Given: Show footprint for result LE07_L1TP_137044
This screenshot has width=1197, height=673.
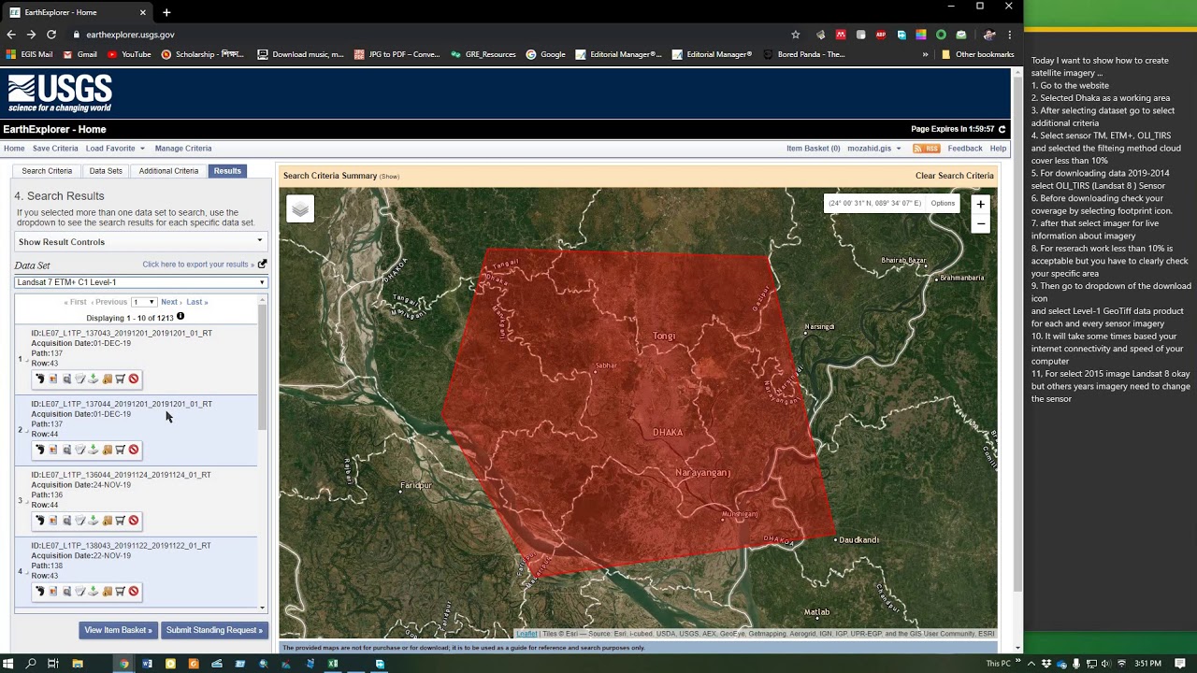Looking at the screenshot, I should [x=39, y=450].
